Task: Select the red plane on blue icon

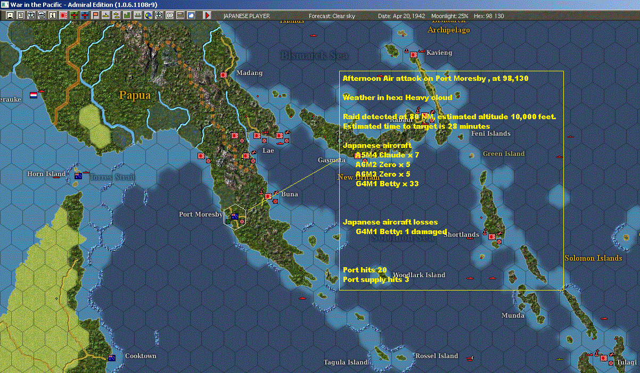Action: 85,15
